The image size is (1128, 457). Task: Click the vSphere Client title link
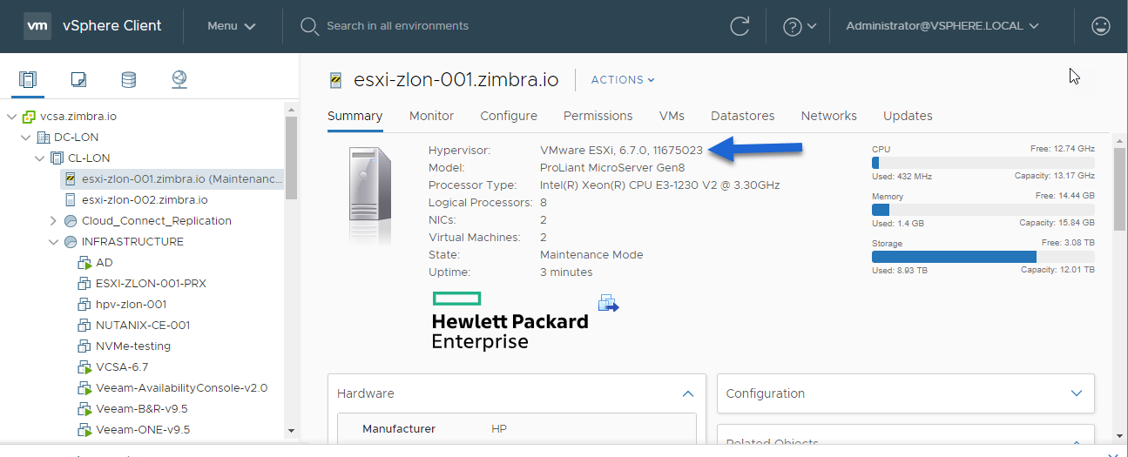112,26
